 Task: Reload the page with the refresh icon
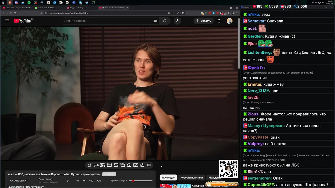[11, 13]
